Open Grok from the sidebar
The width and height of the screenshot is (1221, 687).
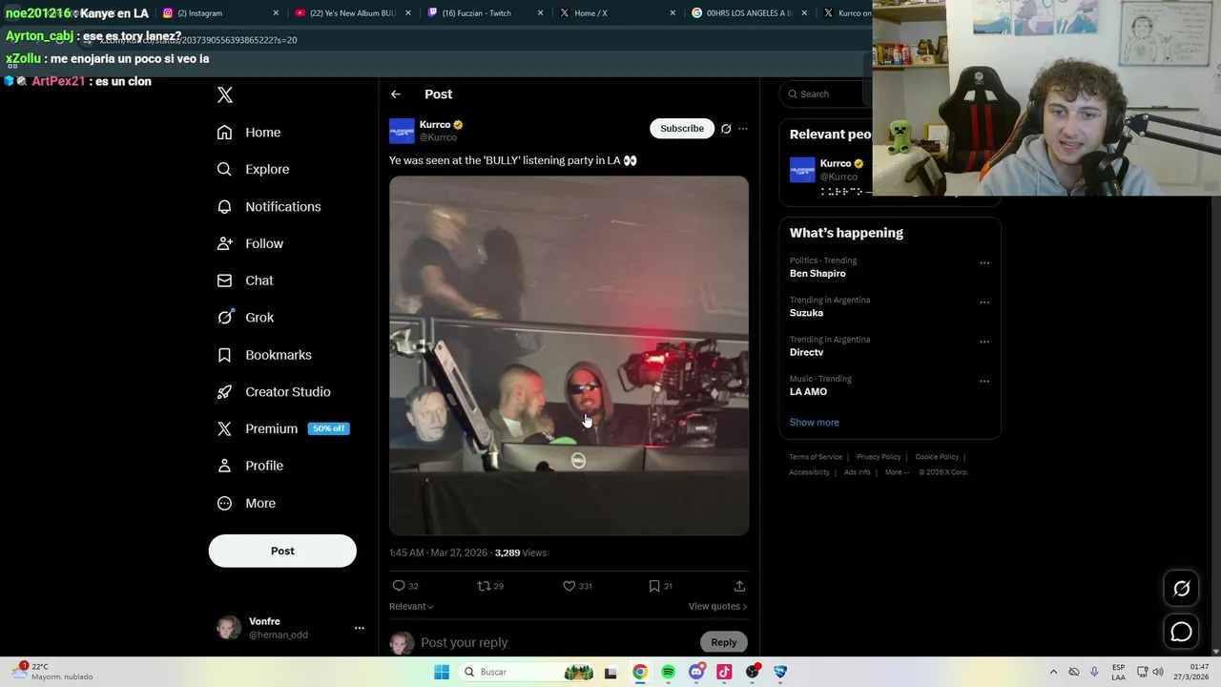pyautogui.click(x=245, y=318)
